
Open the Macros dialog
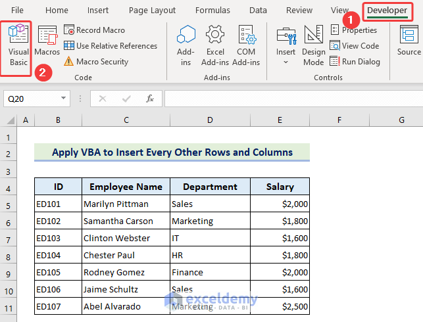[47, 41]
